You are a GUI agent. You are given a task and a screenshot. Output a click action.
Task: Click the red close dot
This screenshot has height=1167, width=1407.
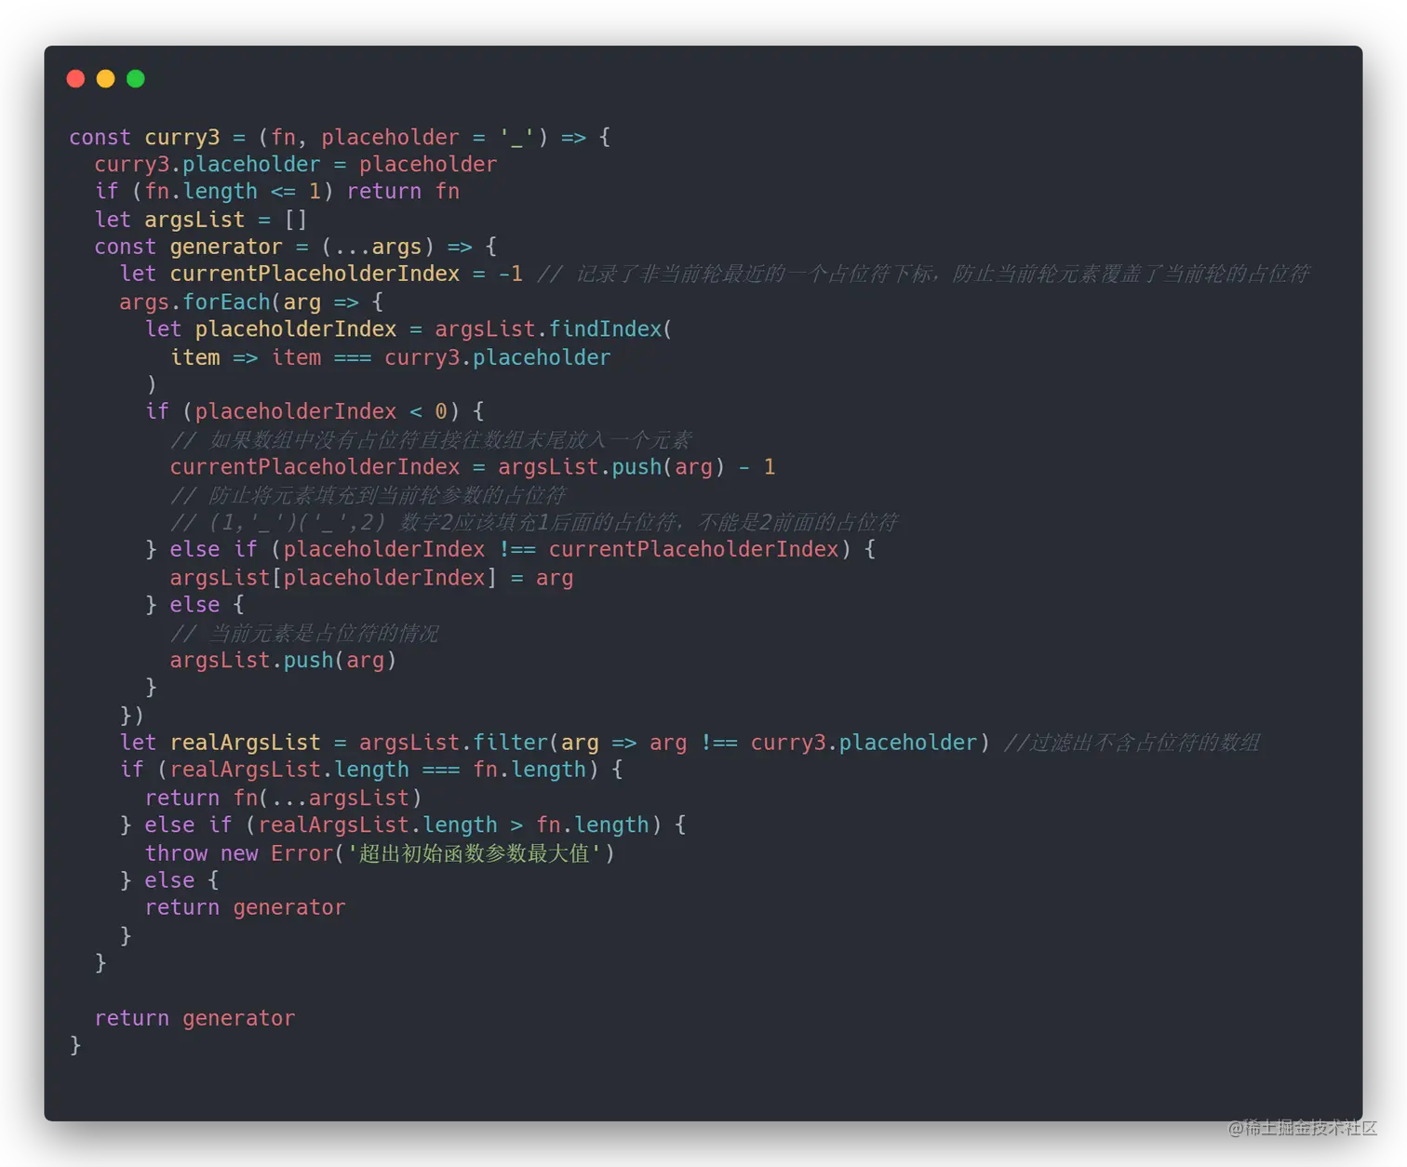point(76,79)
